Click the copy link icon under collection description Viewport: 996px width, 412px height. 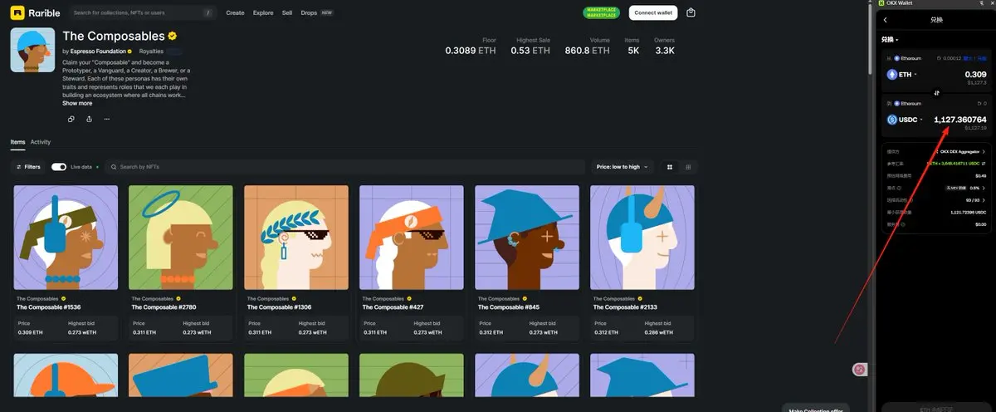tap(71, 119)
